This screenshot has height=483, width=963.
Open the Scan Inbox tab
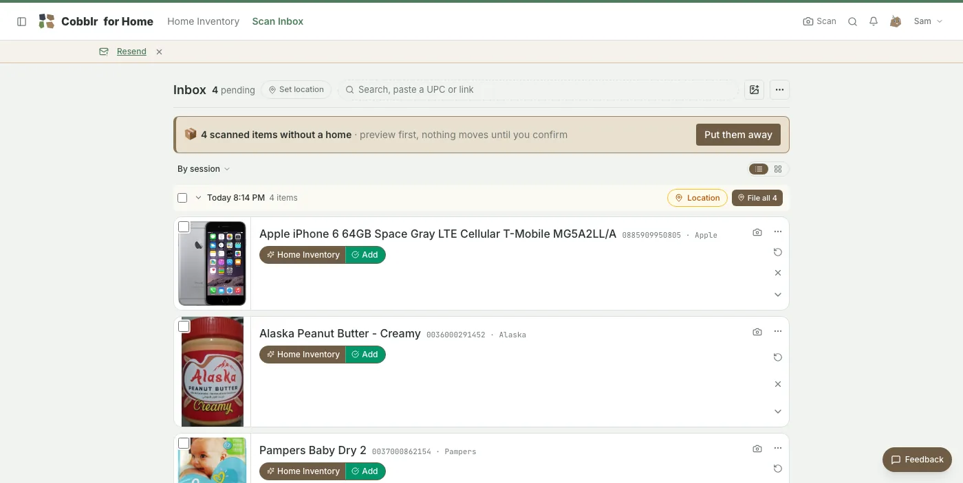click(x=278, y=21)
